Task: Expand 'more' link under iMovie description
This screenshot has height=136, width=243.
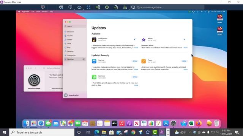Action: point(186,48)
